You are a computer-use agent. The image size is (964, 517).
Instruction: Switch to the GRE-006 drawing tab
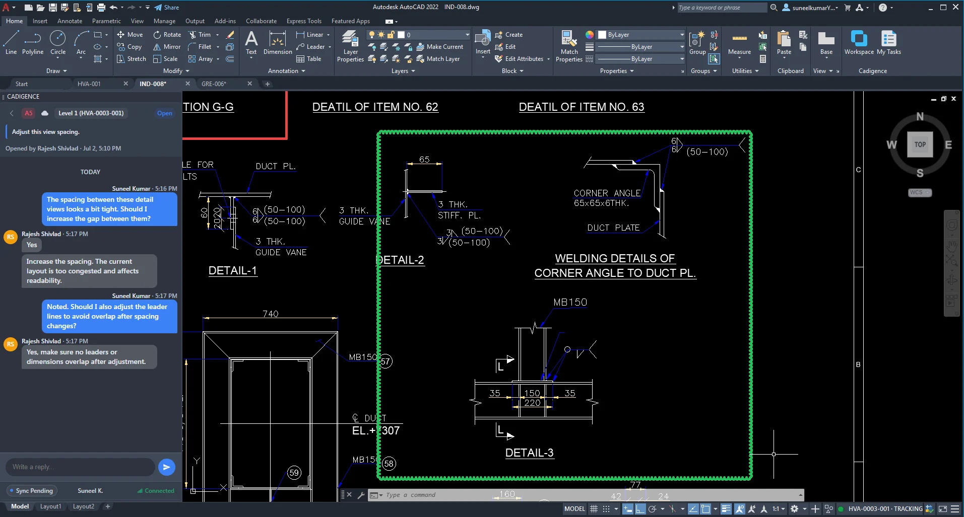coord(214,84)
